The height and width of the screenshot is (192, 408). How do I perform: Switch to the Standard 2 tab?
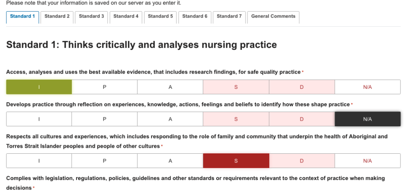pos(57,16)
